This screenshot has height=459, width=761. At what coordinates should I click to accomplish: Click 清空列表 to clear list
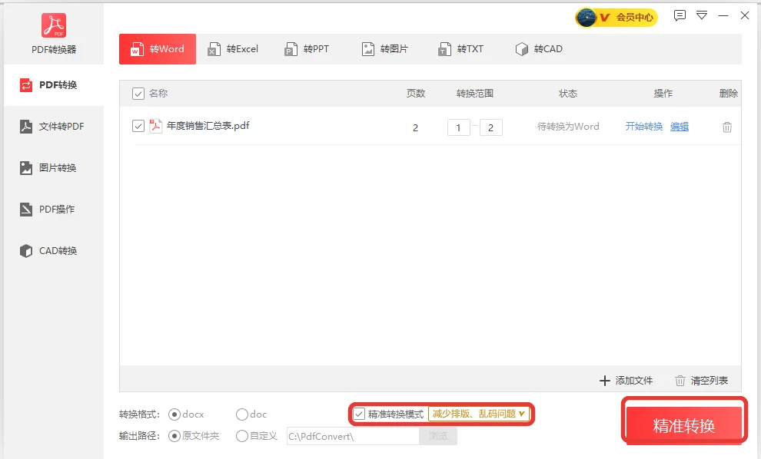coord(701,381)
